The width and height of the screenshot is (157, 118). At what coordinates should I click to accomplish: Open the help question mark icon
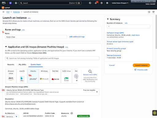101,3
